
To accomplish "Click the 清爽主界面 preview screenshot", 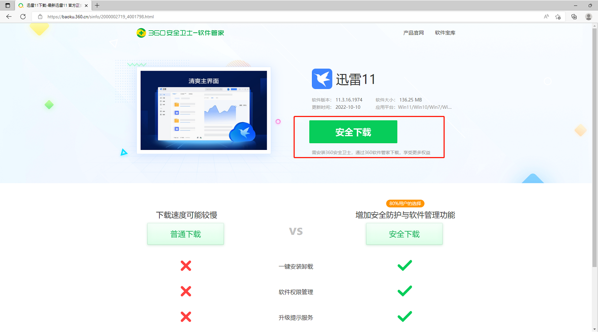I will (x=204, y=110).
